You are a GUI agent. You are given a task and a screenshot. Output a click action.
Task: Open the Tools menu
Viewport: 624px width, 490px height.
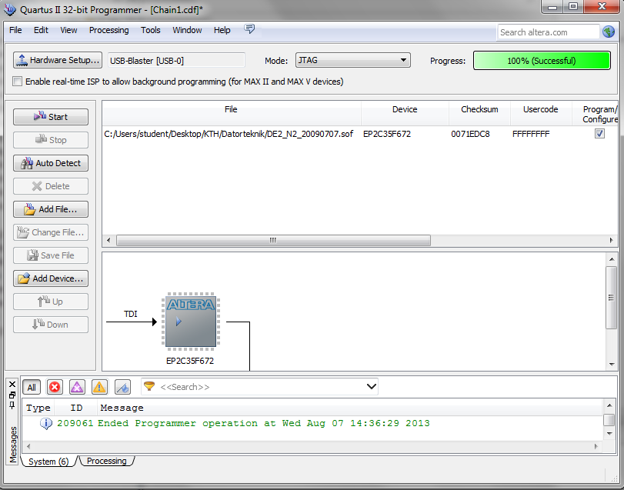click(x=151, y=30)
